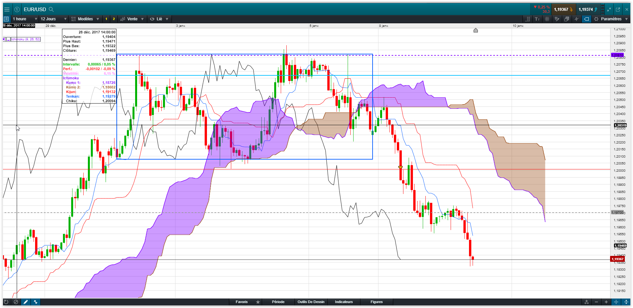
Task: Expand the Paramètres dropdown arrow
Action: tap(626, 19)
